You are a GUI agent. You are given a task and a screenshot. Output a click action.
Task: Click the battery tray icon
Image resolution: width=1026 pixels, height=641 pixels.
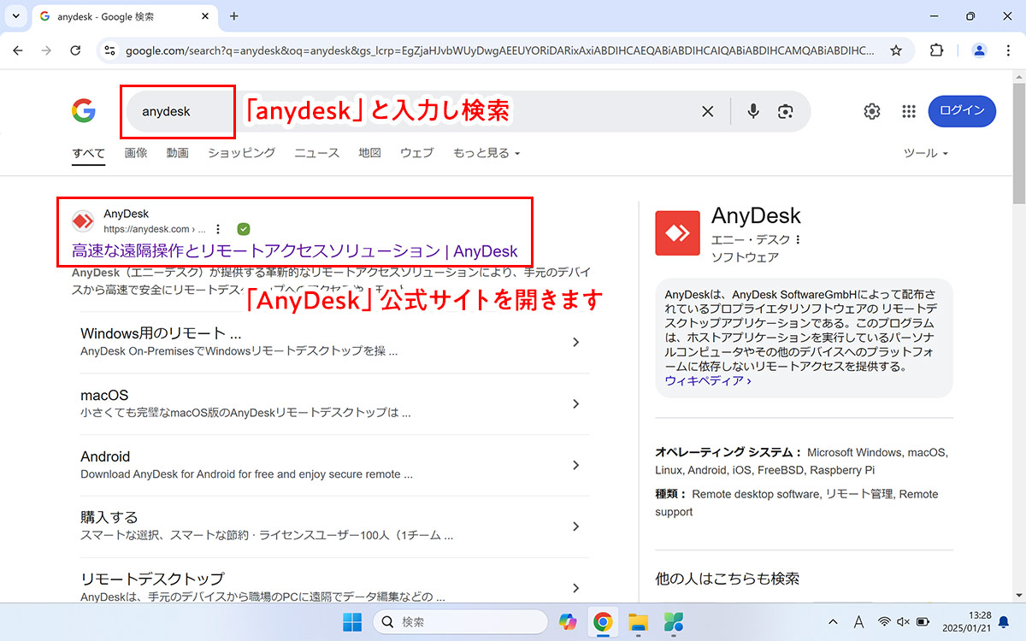(x=923, y=621)
